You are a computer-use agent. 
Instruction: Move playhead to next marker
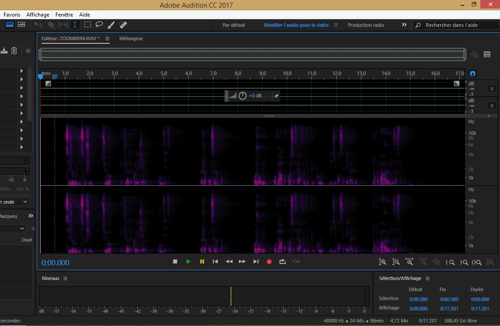(256, 261)
